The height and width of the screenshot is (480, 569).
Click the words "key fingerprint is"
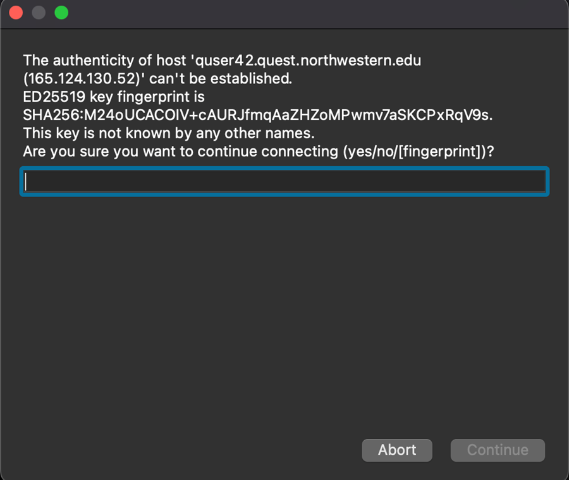point(150,97)
